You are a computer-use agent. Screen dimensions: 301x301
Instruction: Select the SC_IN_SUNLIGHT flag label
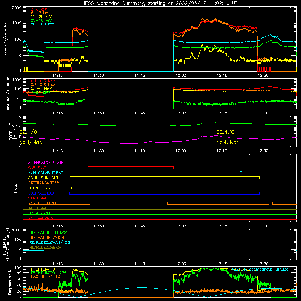(x=43, y=178)
